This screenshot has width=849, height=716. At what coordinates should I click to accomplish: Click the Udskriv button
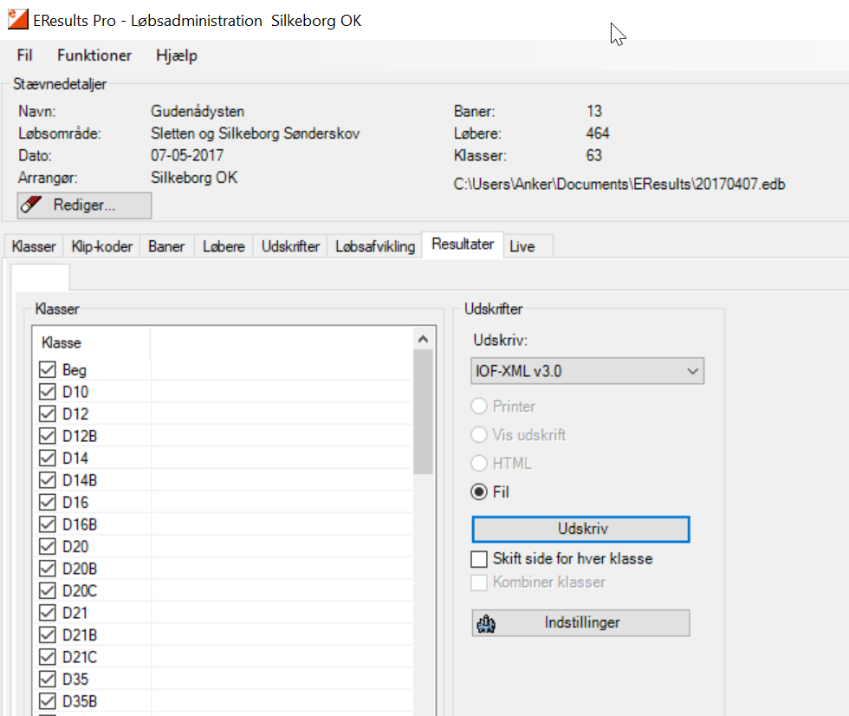tap(580, 529)
